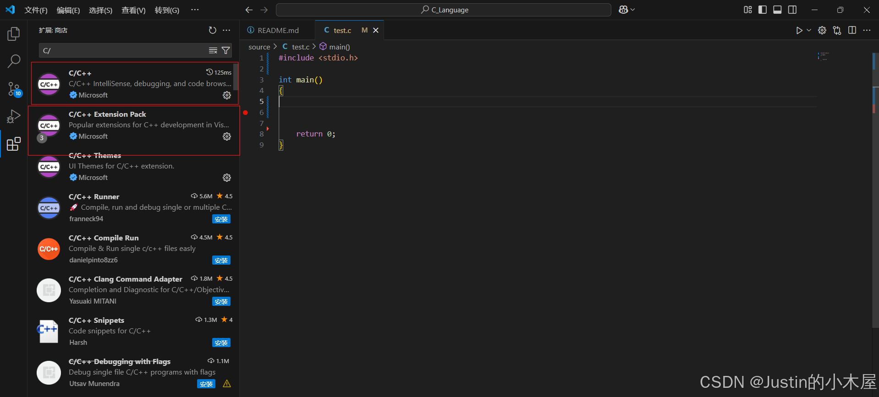This screenshot has width=879, height=397.
Task: Open the Copilot chat icon
Action: (x=623, y=10)
